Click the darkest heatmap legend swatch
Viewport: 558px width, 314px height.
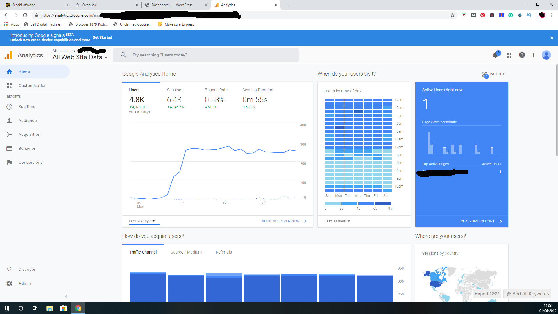[x=383, y=204]
